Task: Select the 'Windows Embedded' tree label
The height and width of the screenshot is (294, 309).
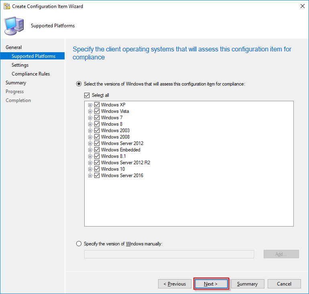Action: (121, 150)
